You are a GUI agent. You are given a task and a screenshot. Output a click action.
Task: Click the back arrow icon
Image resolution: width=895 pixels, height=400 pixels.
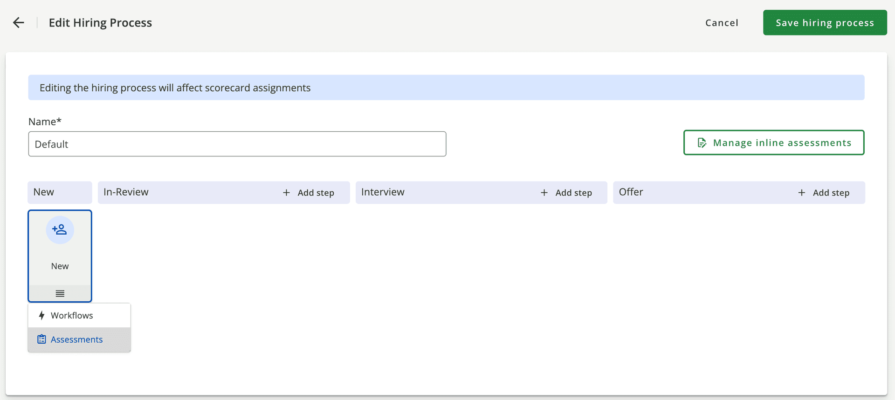[19, 22]
